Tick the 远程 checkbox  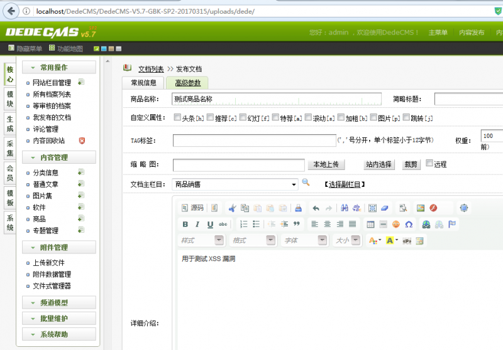click(429, 163)
